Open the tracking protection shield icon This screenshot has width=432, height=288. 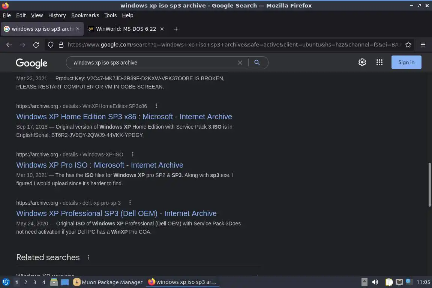point(50,45)
